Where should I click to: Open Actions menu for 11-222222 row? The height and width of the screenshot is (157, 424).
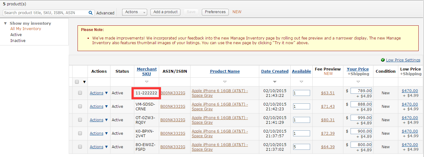coord(99,93)
